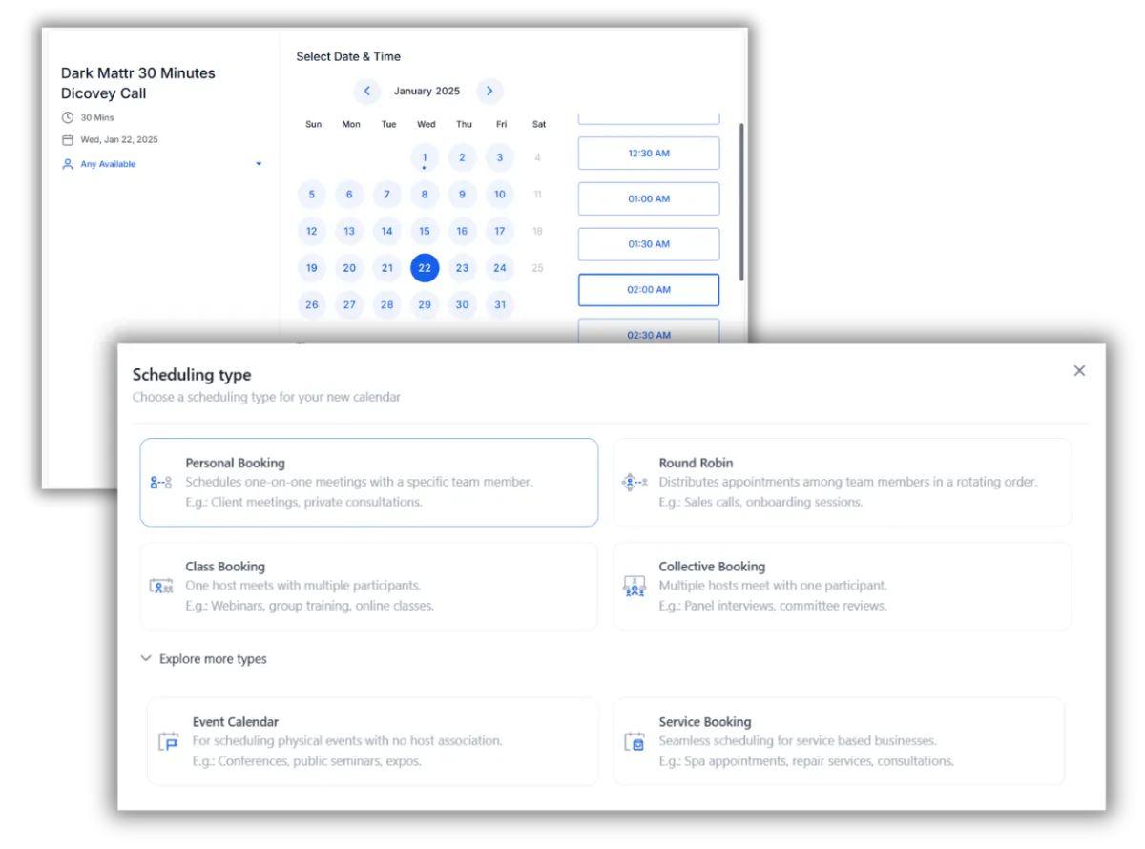Viewport: 1145px width, 849px height.
Task: Pick January 5 on the calendar
Action: point(312,195)
